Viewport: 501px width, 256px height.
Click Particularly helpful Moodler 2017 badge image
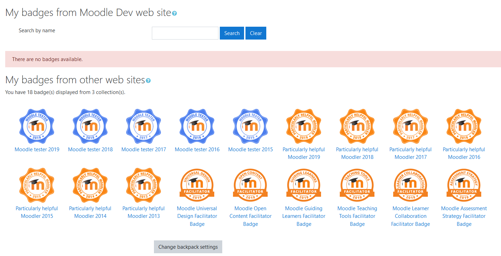point(411,126)
